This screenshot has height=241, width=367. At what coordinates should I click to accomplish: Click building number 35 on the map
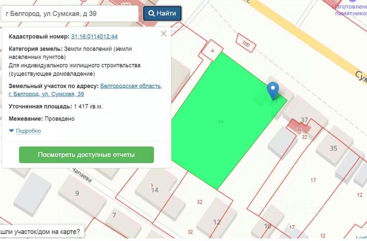(334, 148)
